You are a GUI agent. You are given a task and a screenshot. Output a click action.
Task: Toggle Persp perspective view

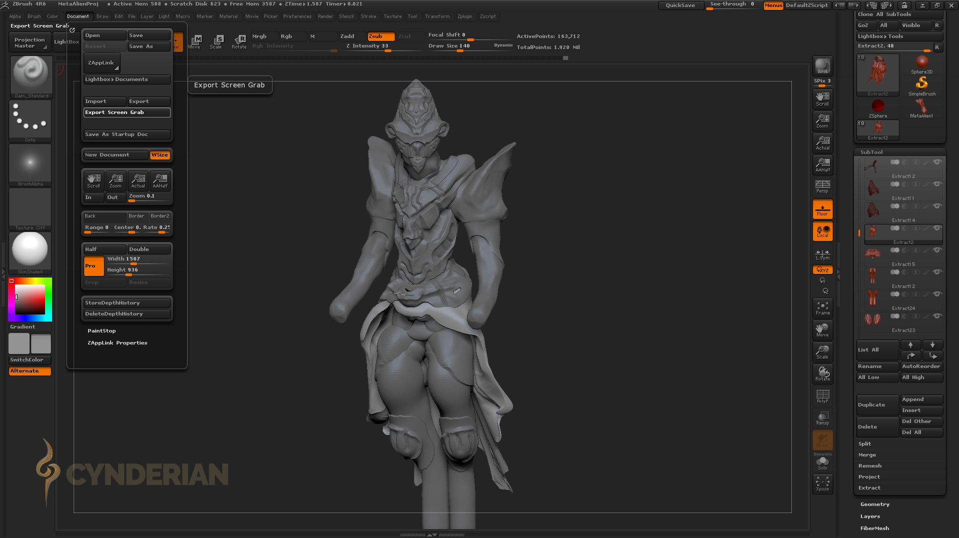(x=822, y=186)
